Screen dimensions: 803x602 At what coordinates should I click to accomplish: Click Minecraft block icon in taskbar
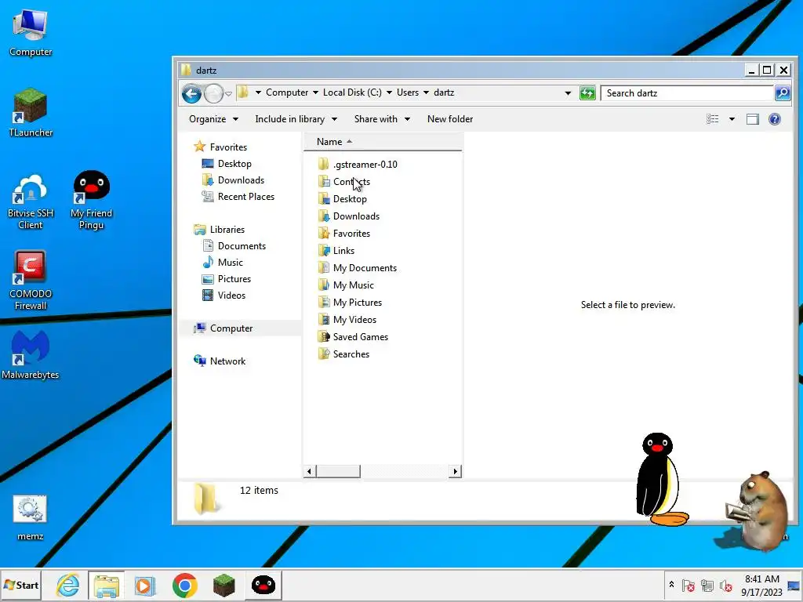pyautogui.click(x=223, y=585)
